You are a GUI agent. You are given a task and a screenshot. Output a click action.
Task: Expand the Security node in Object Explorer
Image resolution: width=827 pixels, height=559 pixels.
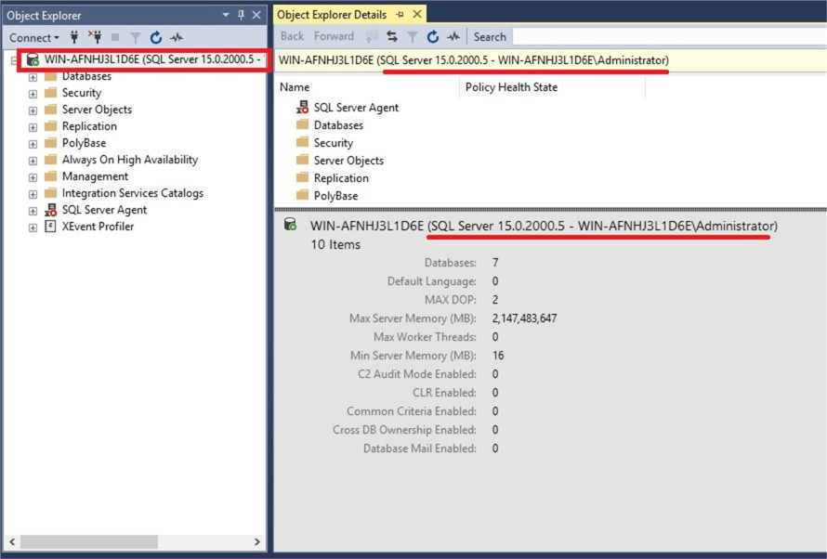tap(33, 94)
